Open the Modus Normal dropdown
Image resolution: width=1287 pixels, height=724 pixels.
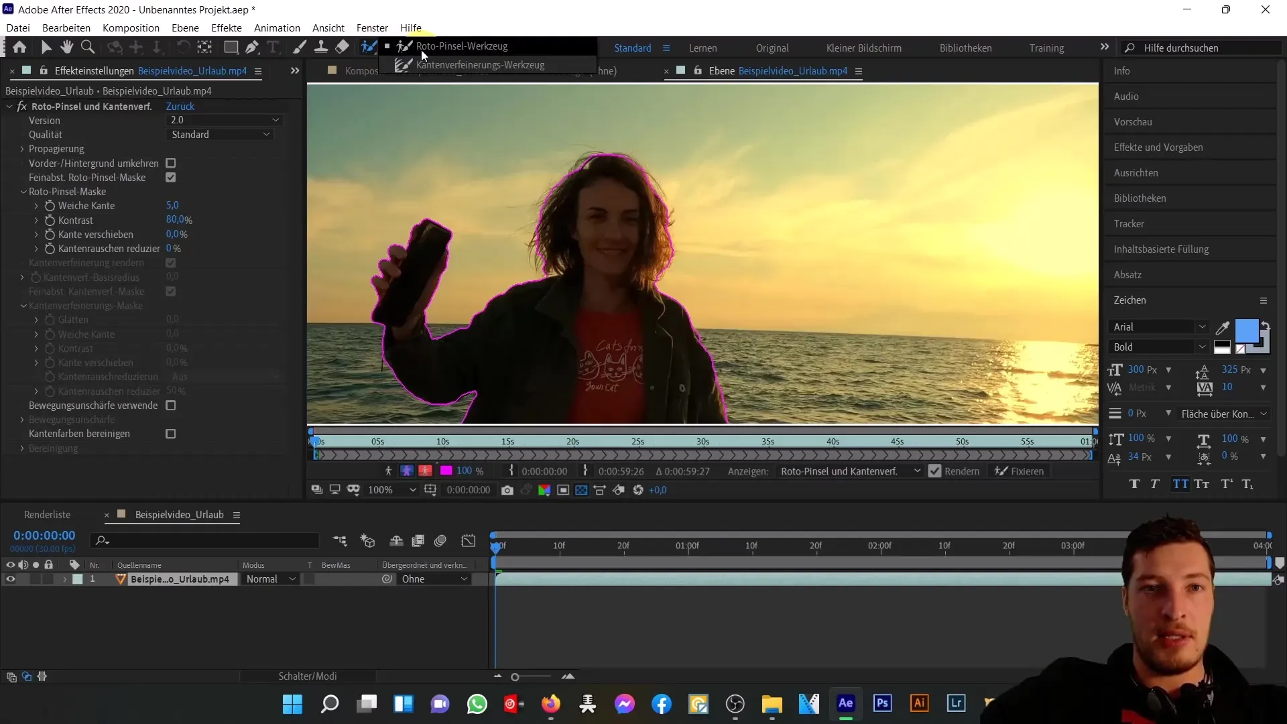click(270, 579)
